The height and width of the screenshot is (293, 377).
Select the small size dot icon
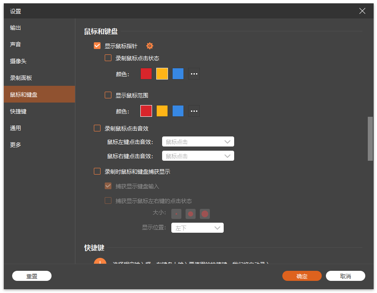point(176,214)
